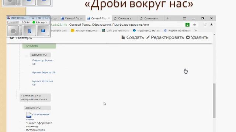
Task: Select the Составление и оформление книги node
Action: click(x=35, y=98)
